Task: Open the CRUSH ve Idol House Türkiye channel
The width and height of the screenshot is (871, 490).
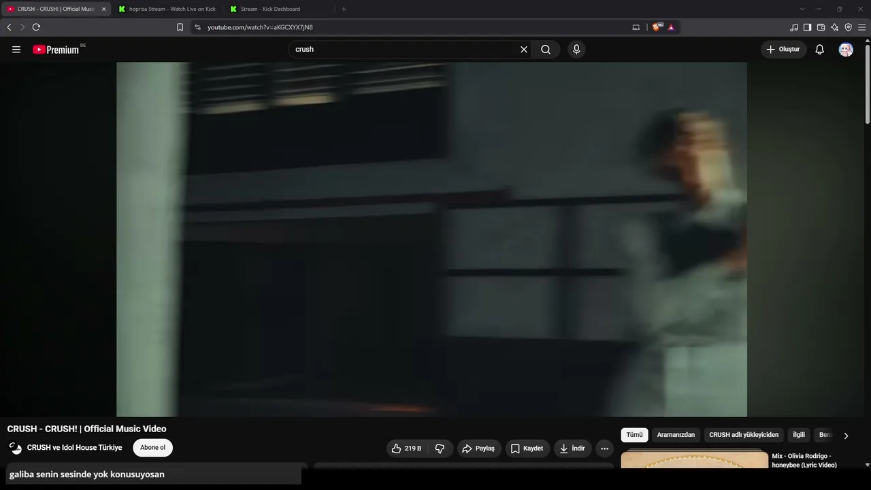Action: 75,448
